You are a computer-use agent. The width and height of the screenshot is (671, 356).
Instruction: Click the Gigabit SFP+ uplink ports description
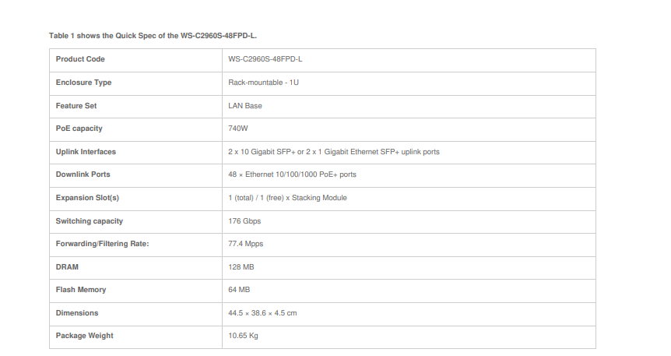click(x=333, y=152)
